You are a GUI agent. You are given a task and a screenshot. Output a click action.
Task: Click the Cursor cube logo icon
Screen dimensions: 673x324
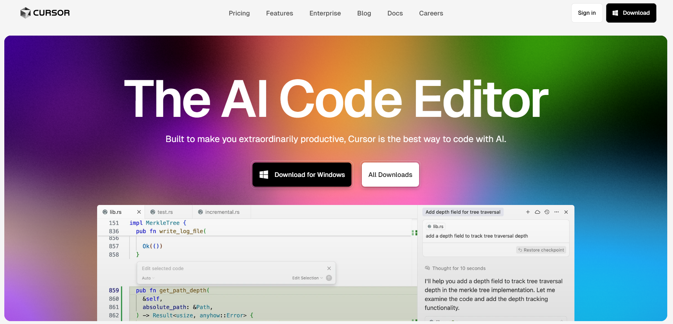(x=25, y=13)
